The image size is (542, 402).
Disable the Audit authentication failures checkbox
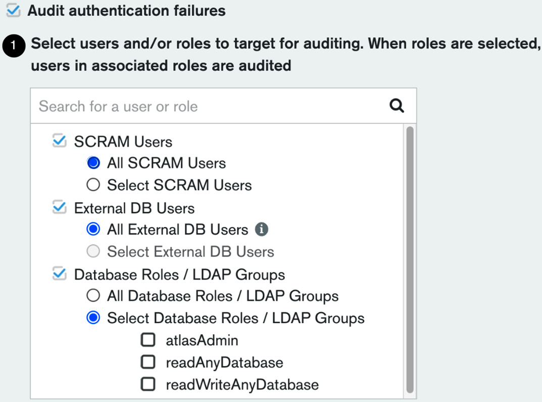pyautogui.click(x=14, y=9)
